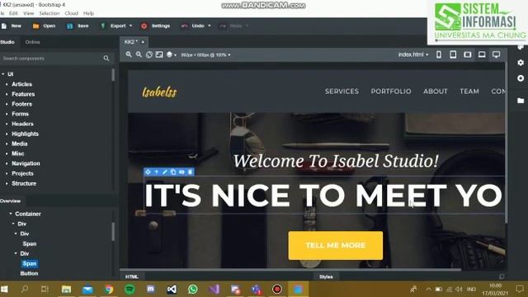This screenshot has height=297, width=528.
Task: Click the ABOUT nav link
Action: coord(436,92)
